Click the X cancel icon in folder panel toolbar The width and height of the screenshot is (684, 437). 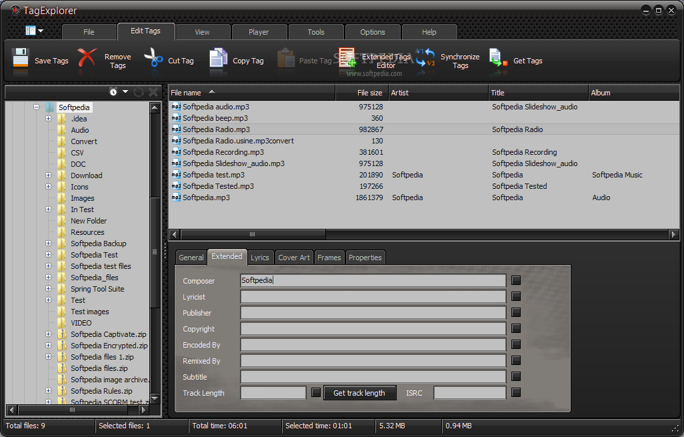[153, 91]
